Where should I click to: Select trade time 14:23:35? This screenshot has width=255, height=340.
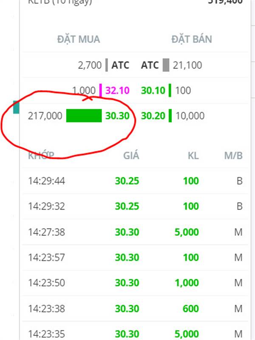[x=46, y=334]
